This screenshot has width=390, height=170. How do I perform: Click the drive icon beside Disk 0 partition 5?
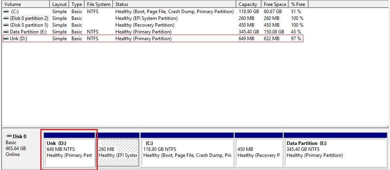click(6, 25)
